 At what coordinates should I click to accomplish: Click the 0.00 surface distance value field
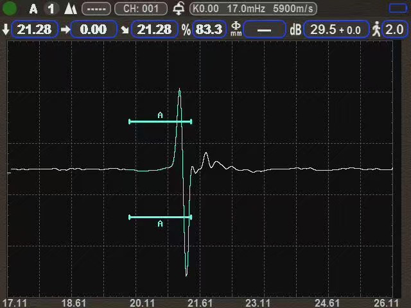(94, 30)
